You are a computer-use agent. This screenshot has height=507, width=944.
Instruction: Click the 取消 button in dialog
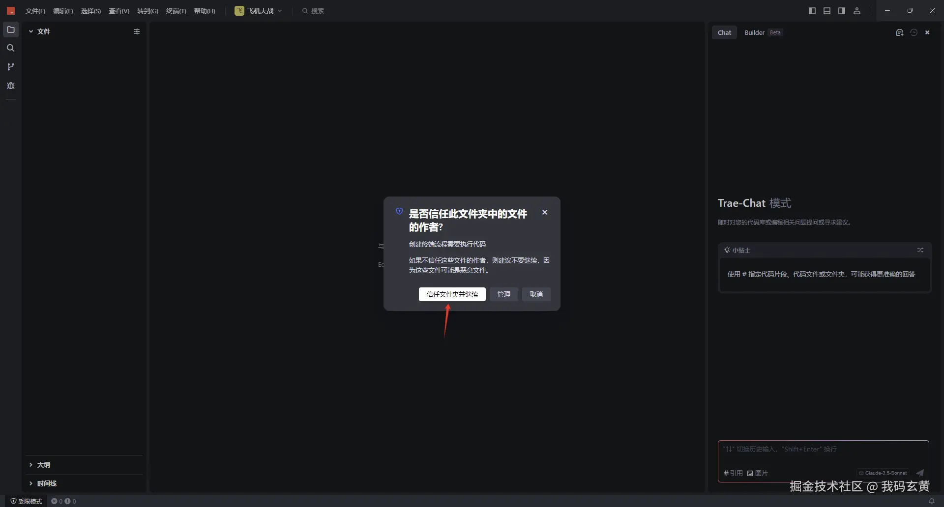536,294
